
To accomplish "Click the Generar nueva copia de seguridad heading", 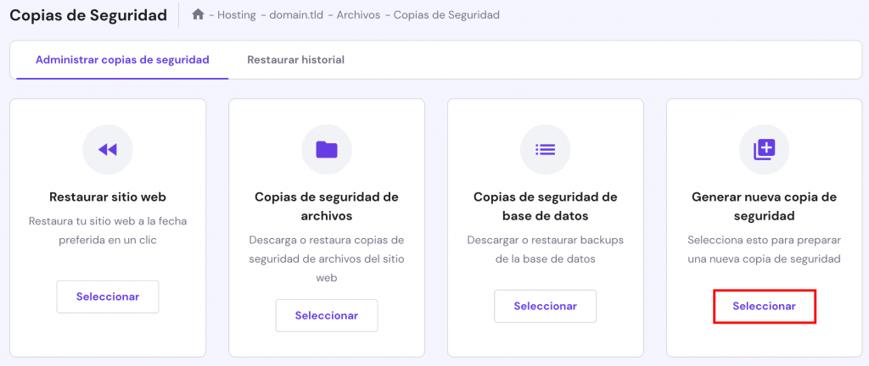I will coord(764,206).
